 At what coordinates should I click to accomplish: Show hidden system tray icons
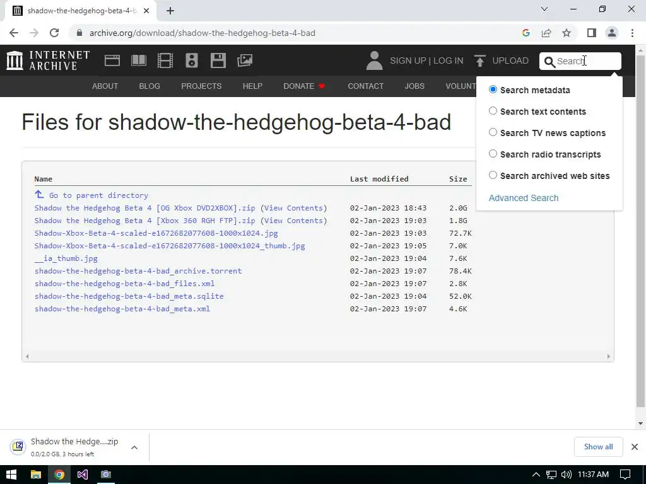[536, 475]
